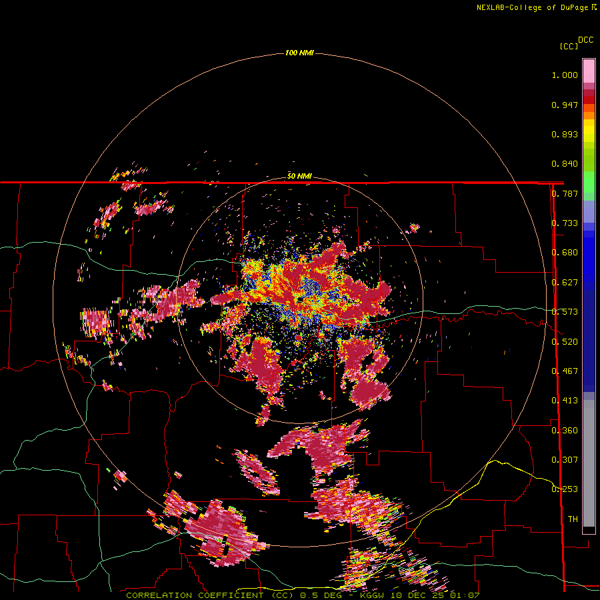Viewport: 600px width, 600px height.
Task: Click the bright green segment of the color bar
Action: click(x=589, y=182)
